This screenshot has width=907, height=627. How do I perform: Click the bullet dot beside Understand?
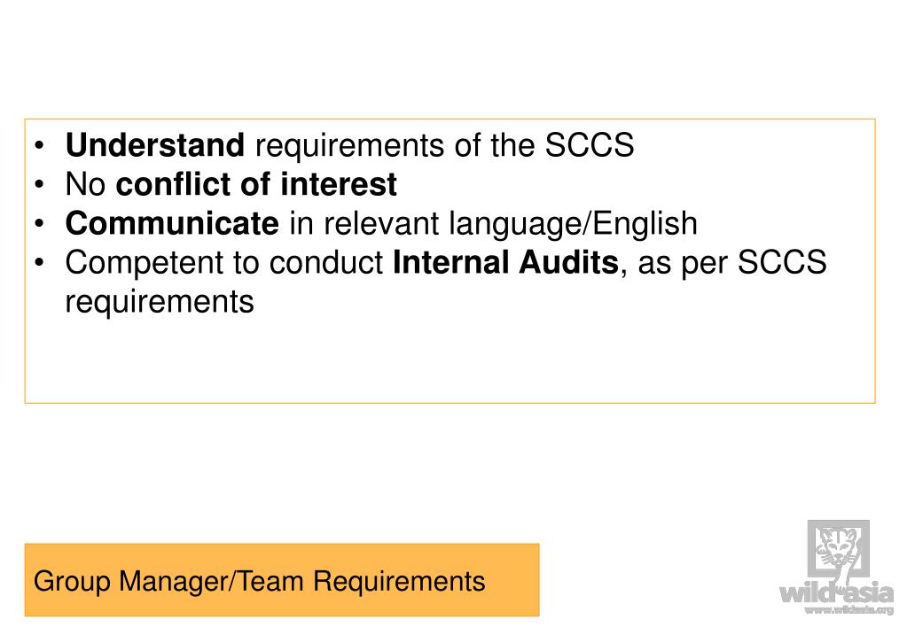[39, 145]
